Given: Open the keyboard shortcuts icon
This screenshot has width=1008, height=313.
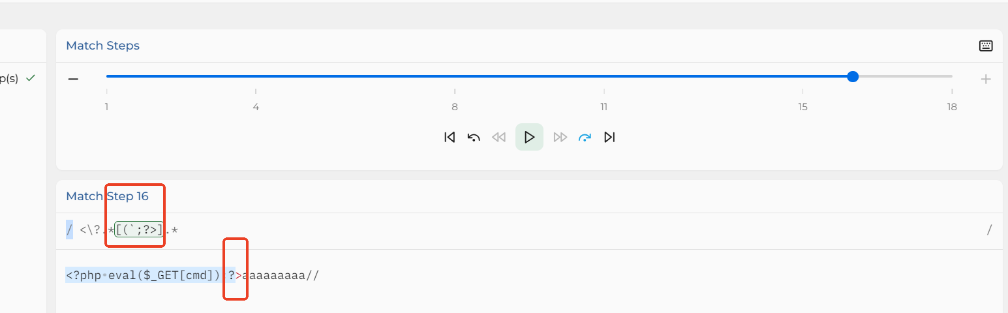Looking at the screenshot, I should [986, 46].
